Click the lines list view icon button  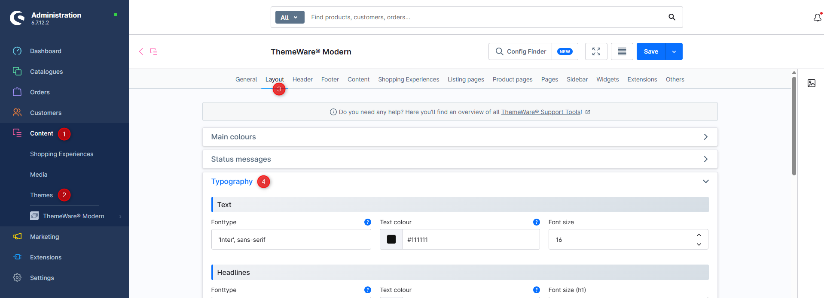pos(622,51)
